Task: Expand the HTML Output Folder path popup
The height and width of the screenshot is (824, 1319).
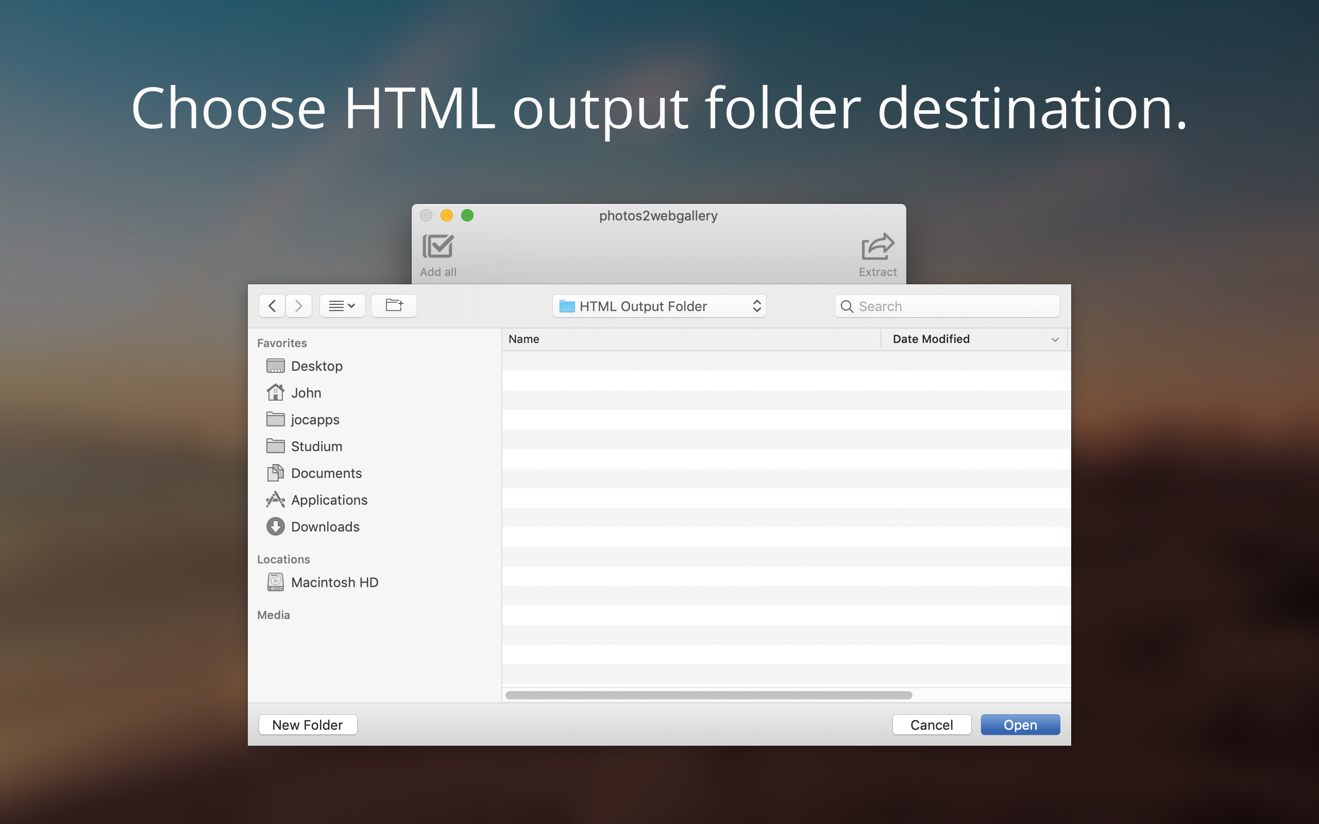Action: (659, 306)
